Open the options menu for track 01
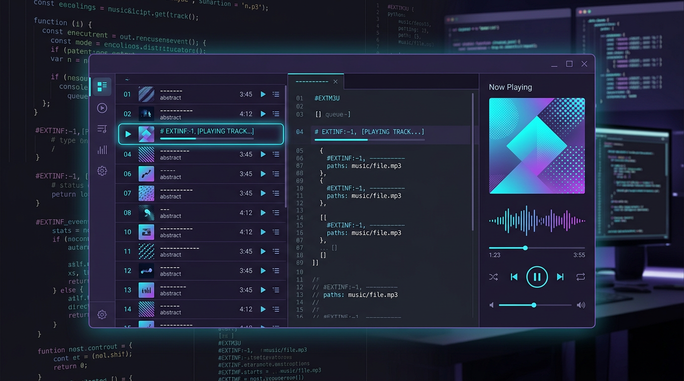This screenshot has height=381, width=684. pyautogui.click(x=276, y=94)
